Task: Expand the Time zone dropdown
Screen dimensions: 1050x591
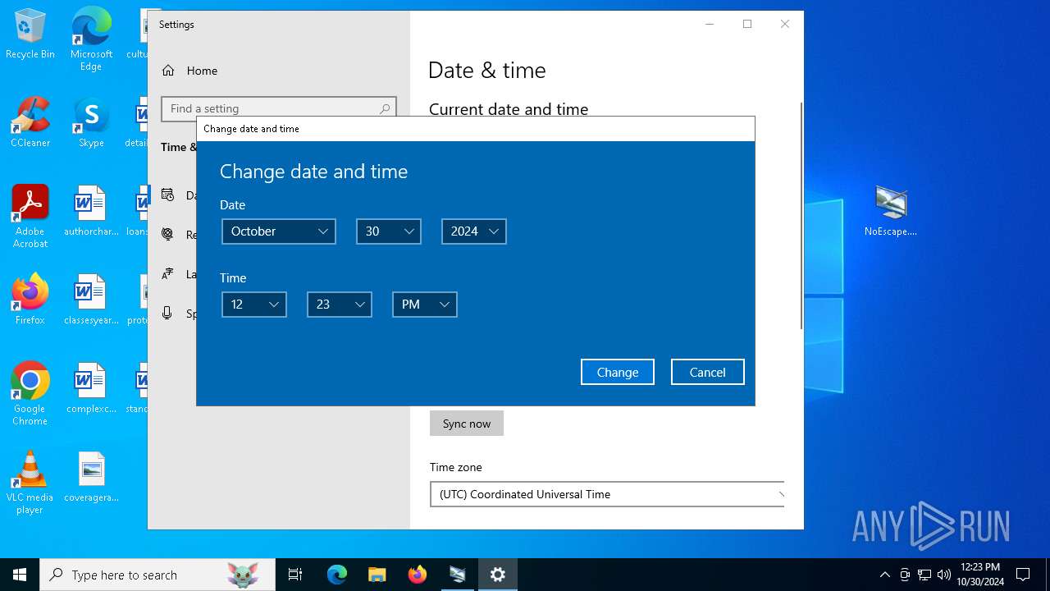Action: tap(607, 494)
